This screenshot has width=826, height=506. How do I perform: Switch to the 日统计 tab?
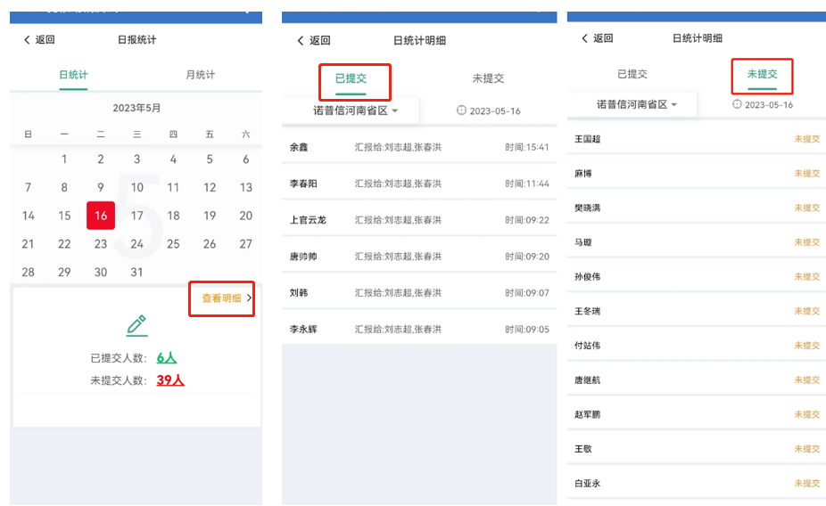coord(73,75)
